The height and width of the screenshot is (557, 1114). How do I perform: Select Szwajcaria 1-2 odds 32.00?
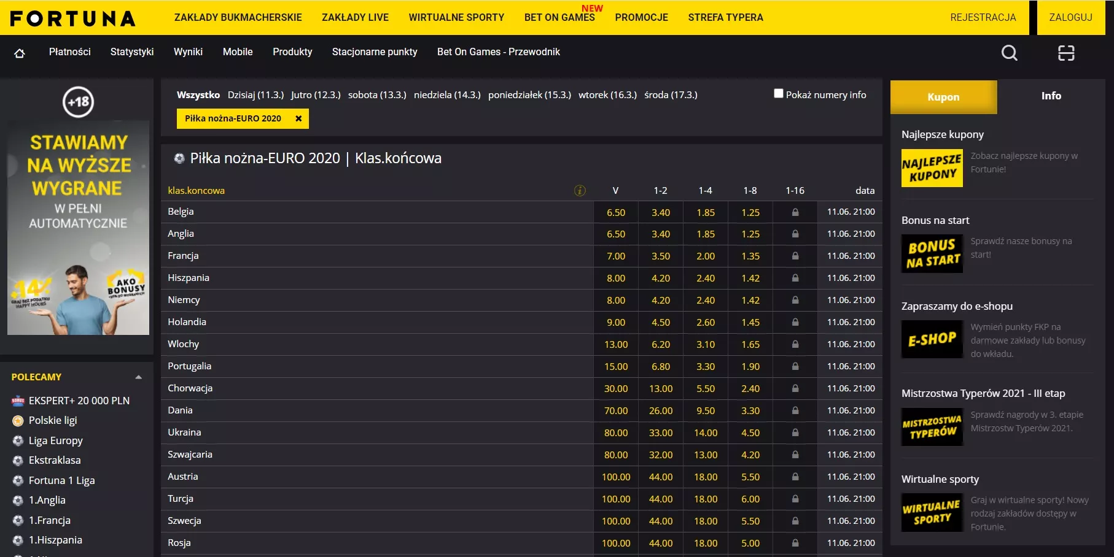click(661, 455)
